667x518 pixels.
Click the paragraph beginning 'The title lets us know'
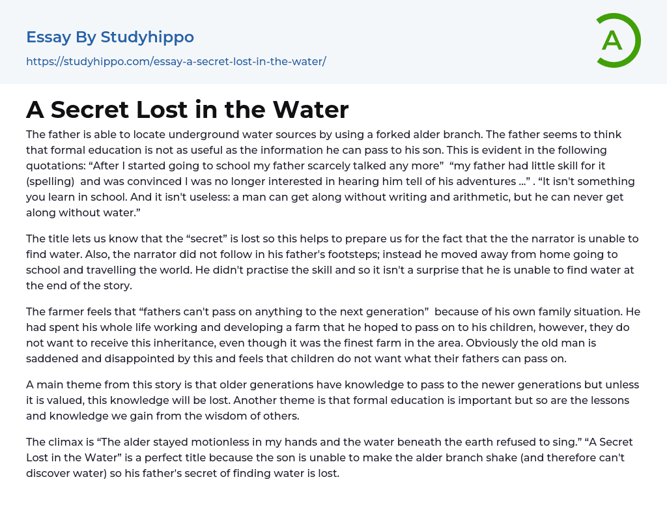point(326,261)
